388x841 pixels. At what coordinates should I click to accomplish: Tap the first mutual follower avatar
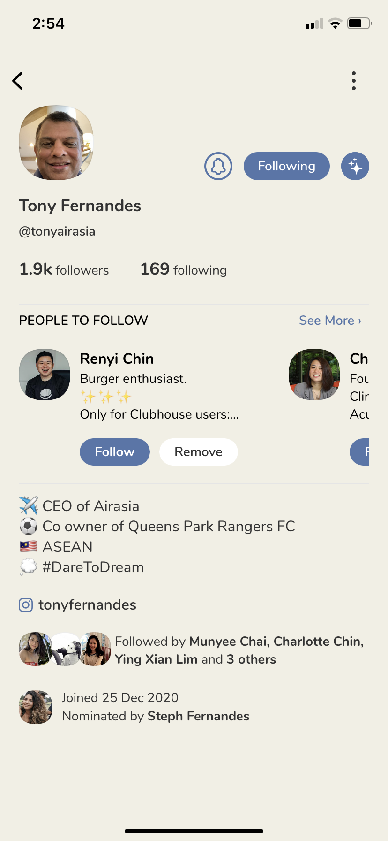tap(34, 649)
